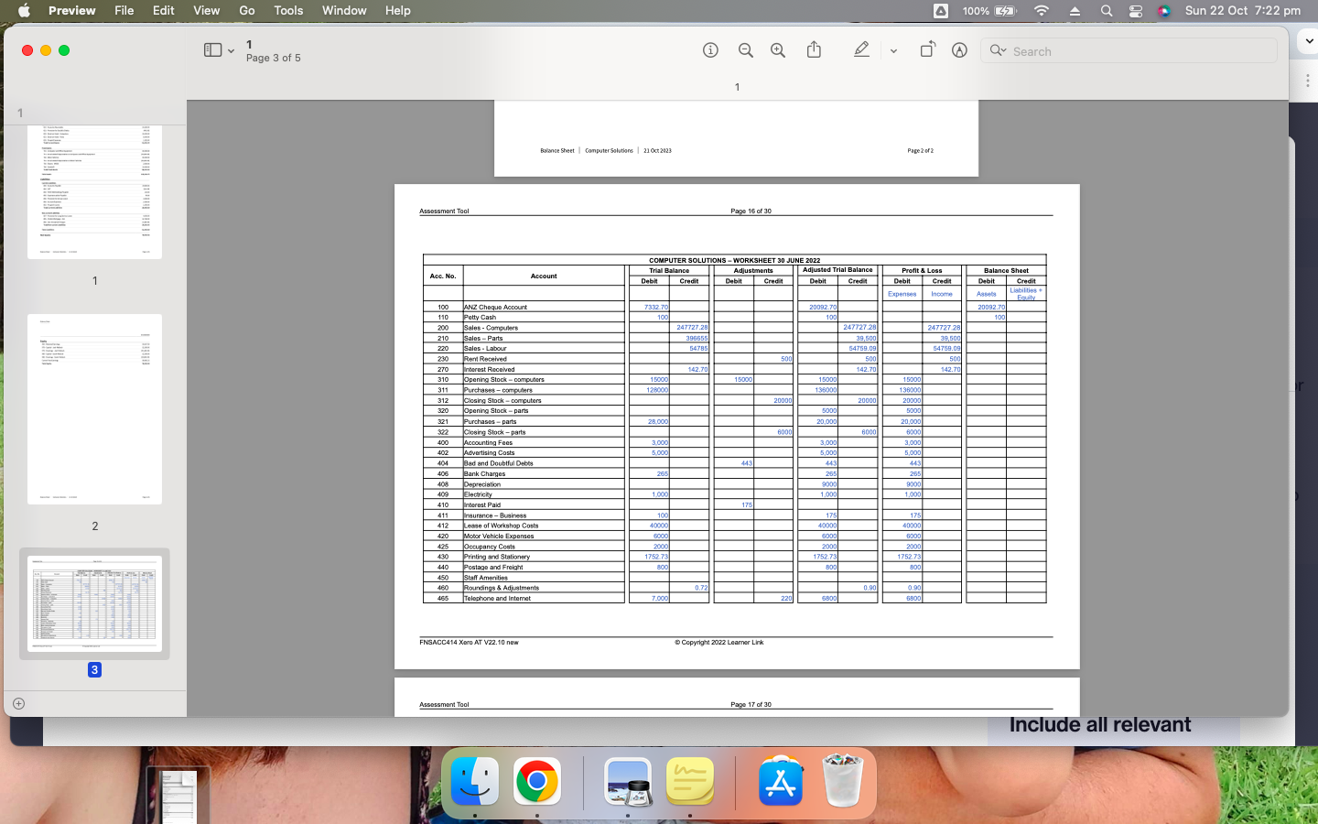Open the Tools menu

[x=288, y=10]
